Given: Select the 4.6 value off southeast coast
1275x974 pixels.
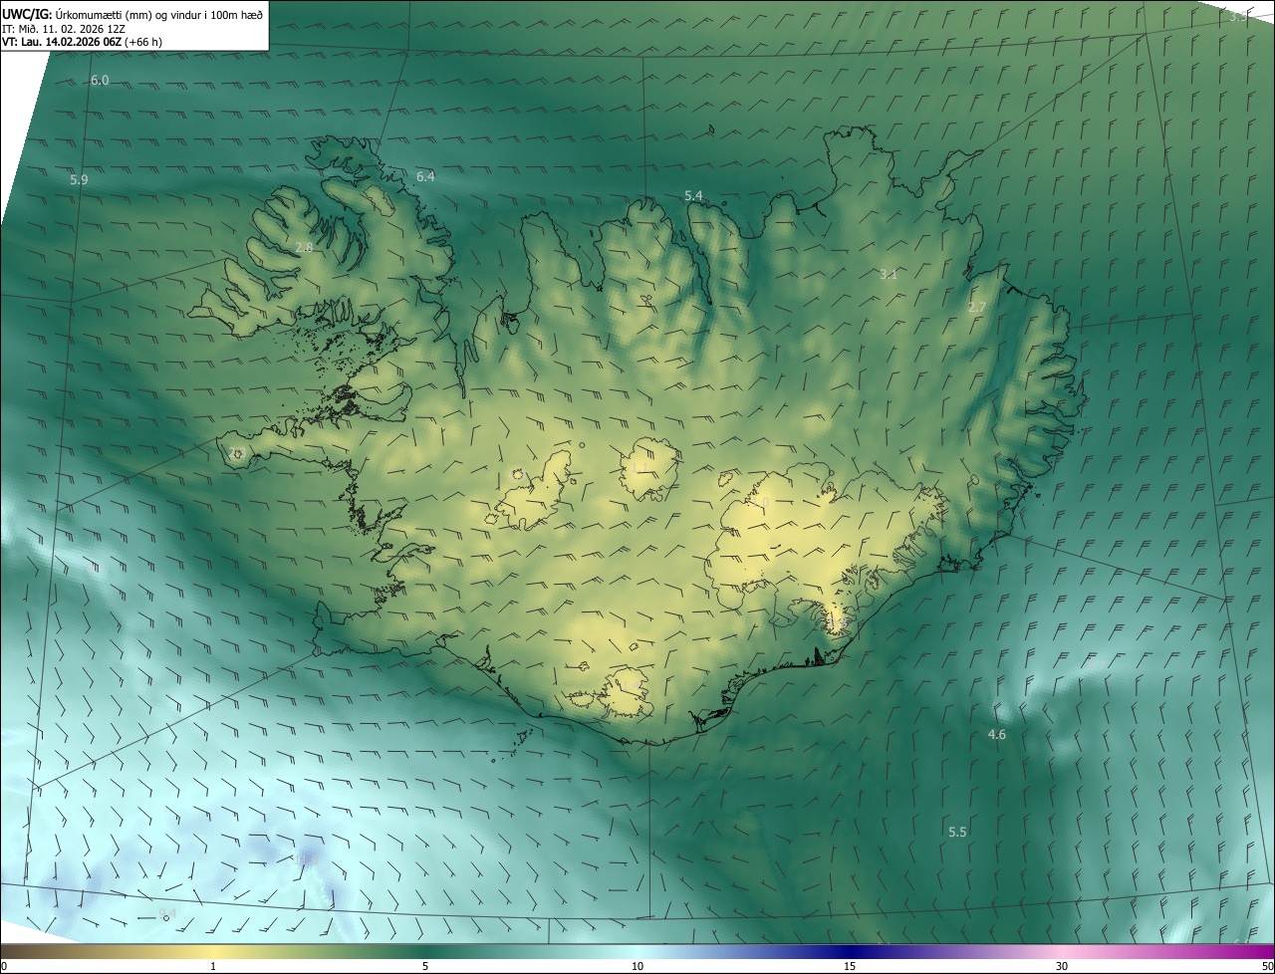Looking at the screenshot, I should pos(996,735).
